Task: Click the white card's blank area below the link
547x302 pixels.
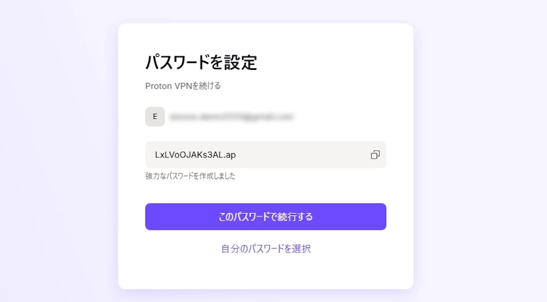Action: pos(266,274)
